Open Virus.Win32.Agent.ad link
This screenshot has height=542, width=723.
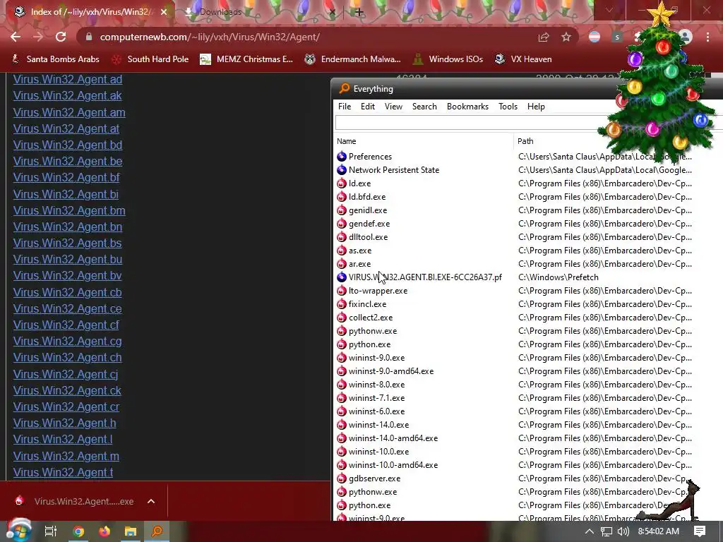[68, 79]
